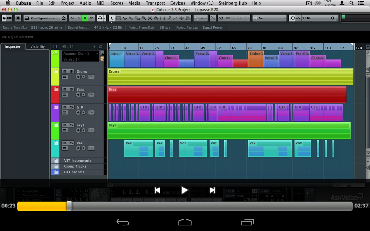
Task: Open the Arranger Chain 1 dropdown
Action: pos(81,54)
